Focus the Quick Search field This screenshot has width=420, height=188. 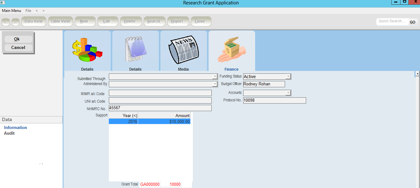point(392,21)
